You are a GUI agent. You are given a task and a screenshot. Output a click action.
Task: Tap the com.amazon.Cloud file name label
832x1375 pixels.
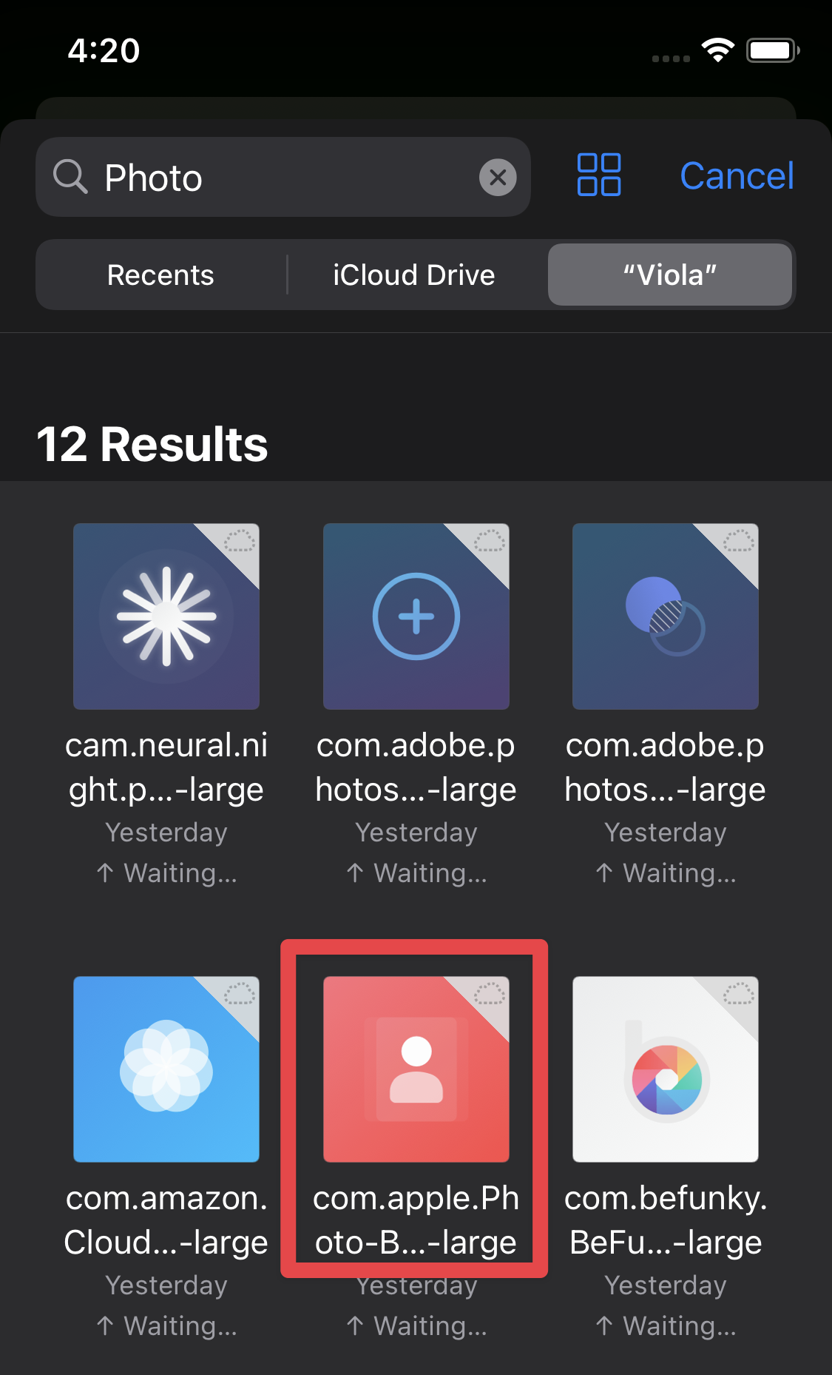pyautogui.click(x=166, y=1220)
